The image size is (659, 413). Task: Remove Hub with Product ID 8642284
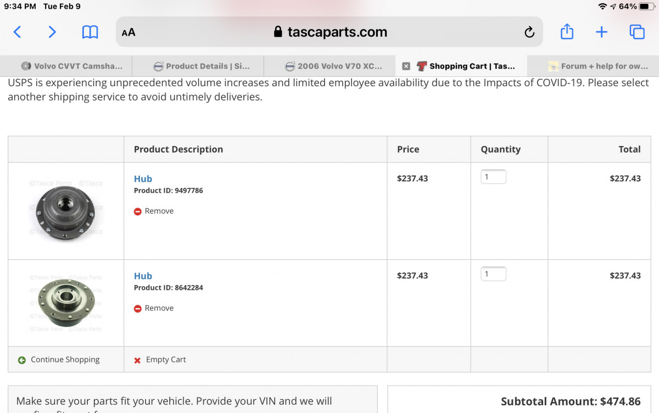pyautogui.click(x=154, y=308)
